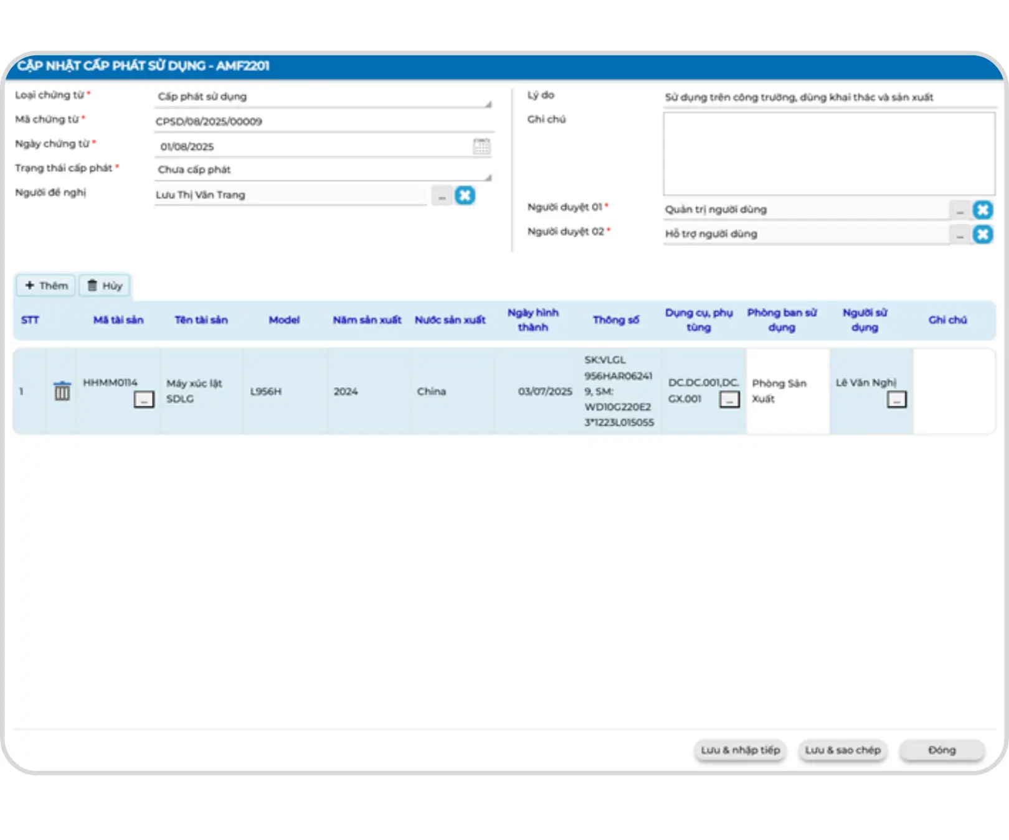Click Lưu & sao chép button

tap(842, 750)
